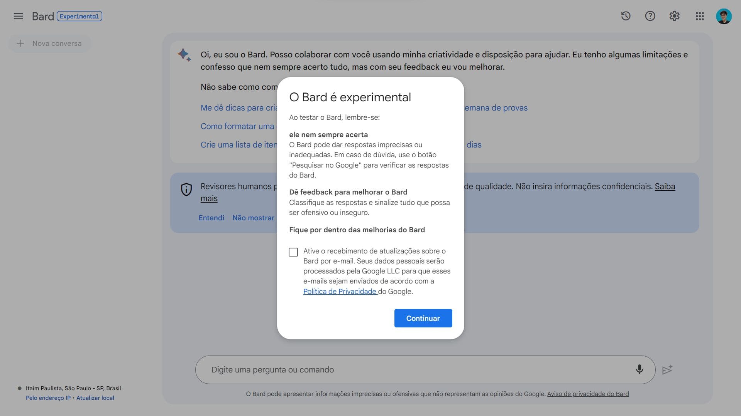Enable email updates checkbox in dialog
741x416 pixels.
pyautogui.click(x=293, y=252)
